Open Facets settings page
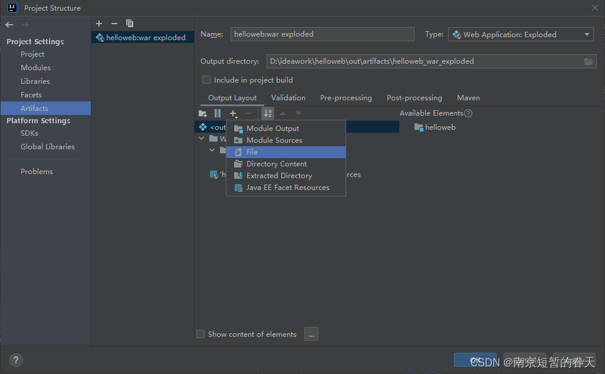This screenshot has width=605, height=374. 31,94
